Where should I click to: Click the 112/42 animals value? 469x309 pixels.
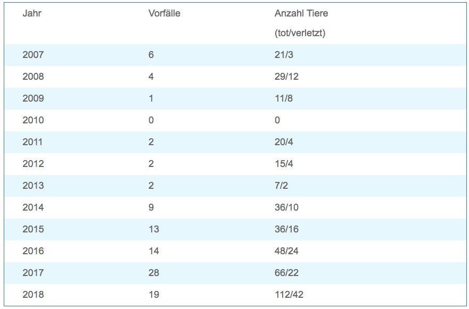point(289,295)
